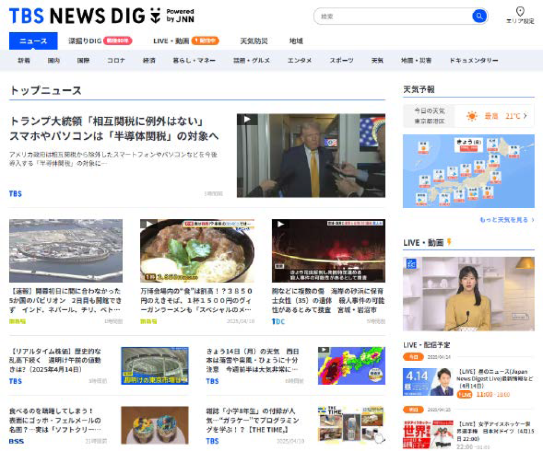This screenshot has height=451, width=543.
Task: Open the decorated cakes thumbnail
Action: coord(155,425)
